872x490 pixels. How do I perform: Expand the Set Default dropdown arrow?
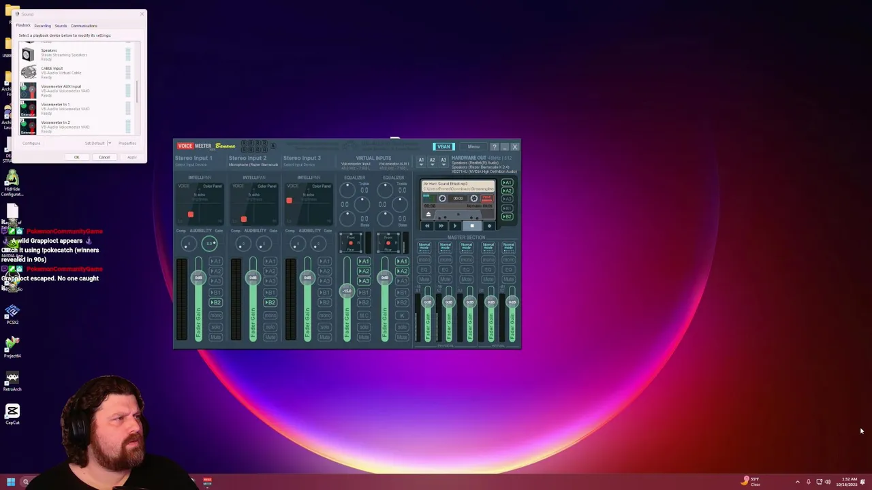[x=109, y=143]
